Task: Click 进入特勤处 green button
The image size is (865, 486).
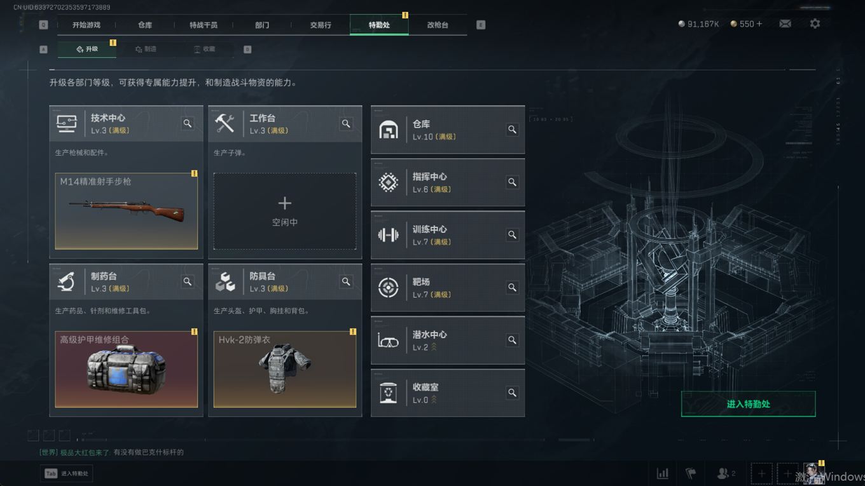Action: click(x=748, y=404)
